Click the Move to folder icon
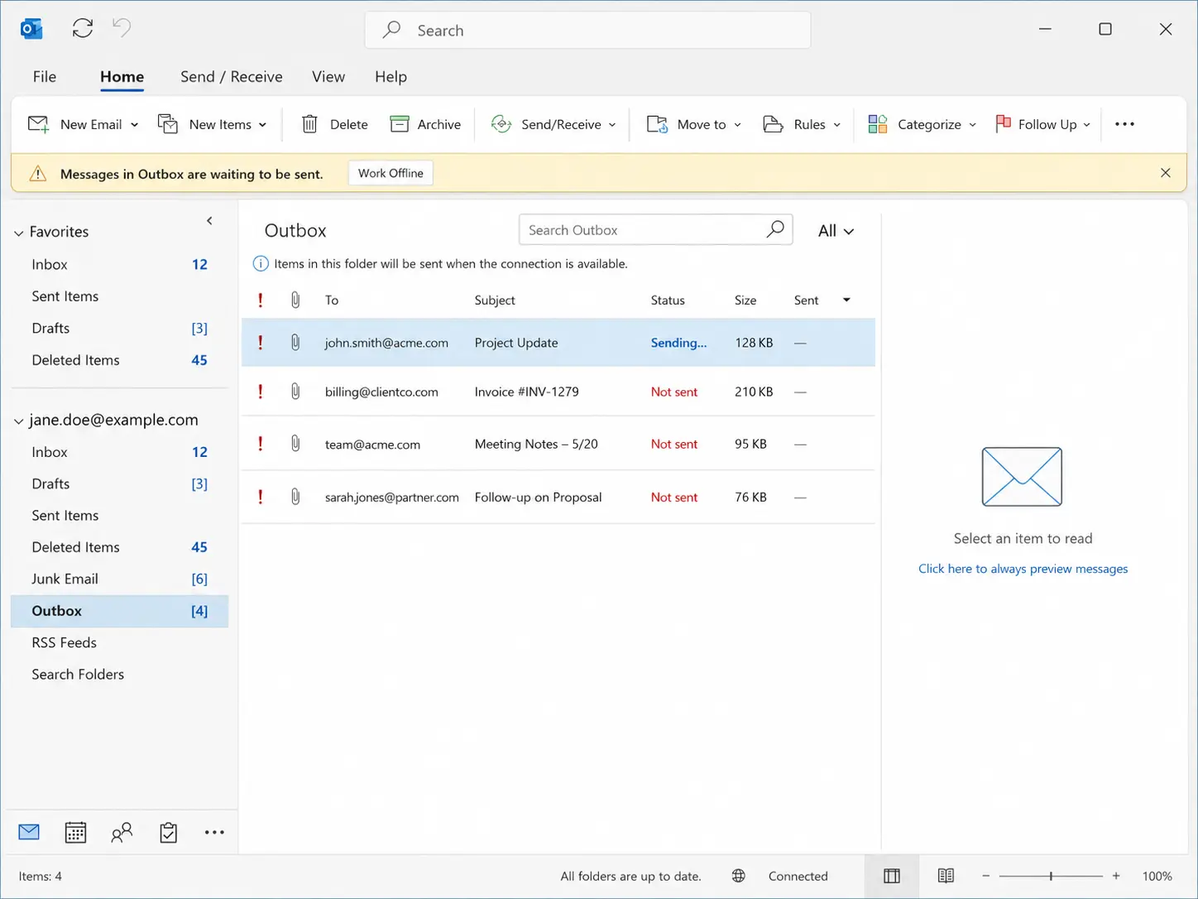The height and width of the screenshot is (899, 1198). coord(657,124)
